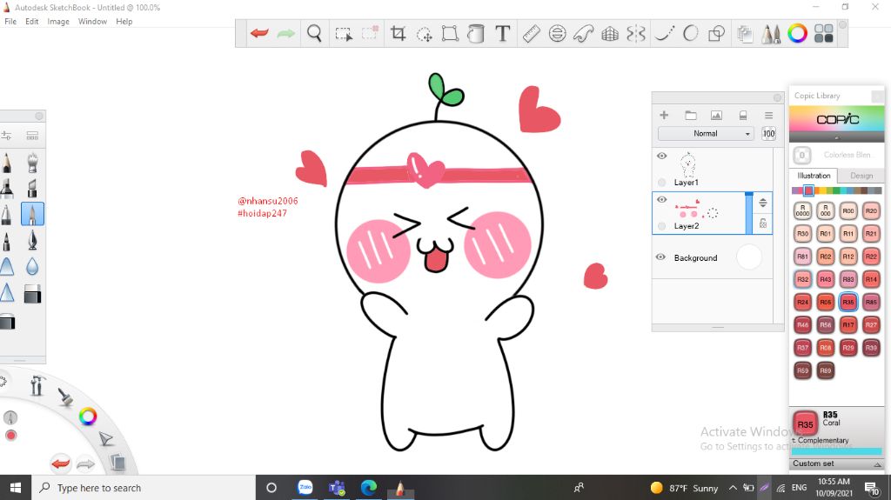Enable the Ruler guide

click(x=531, y=34)
